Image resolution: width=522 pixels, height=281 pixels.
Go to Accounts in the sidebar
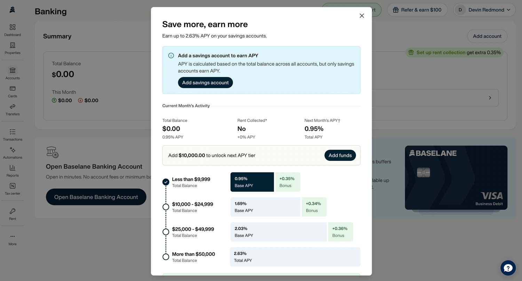(13, 74)
